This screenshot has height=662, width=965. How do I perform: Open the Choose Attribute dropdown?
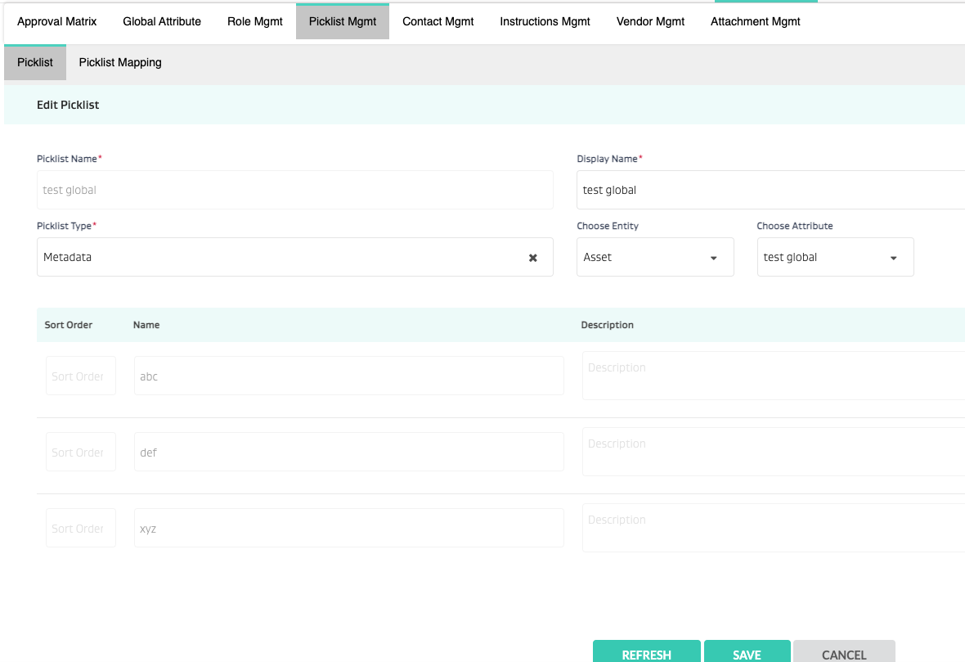tap(835, 257)
